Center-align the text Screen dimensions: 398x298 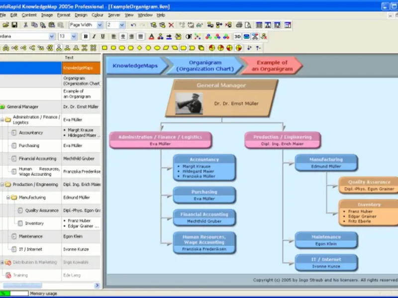(x=123, y=36)
